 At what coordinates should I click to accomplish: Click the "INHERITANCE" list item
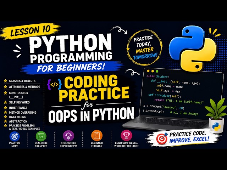click(18, 108)
